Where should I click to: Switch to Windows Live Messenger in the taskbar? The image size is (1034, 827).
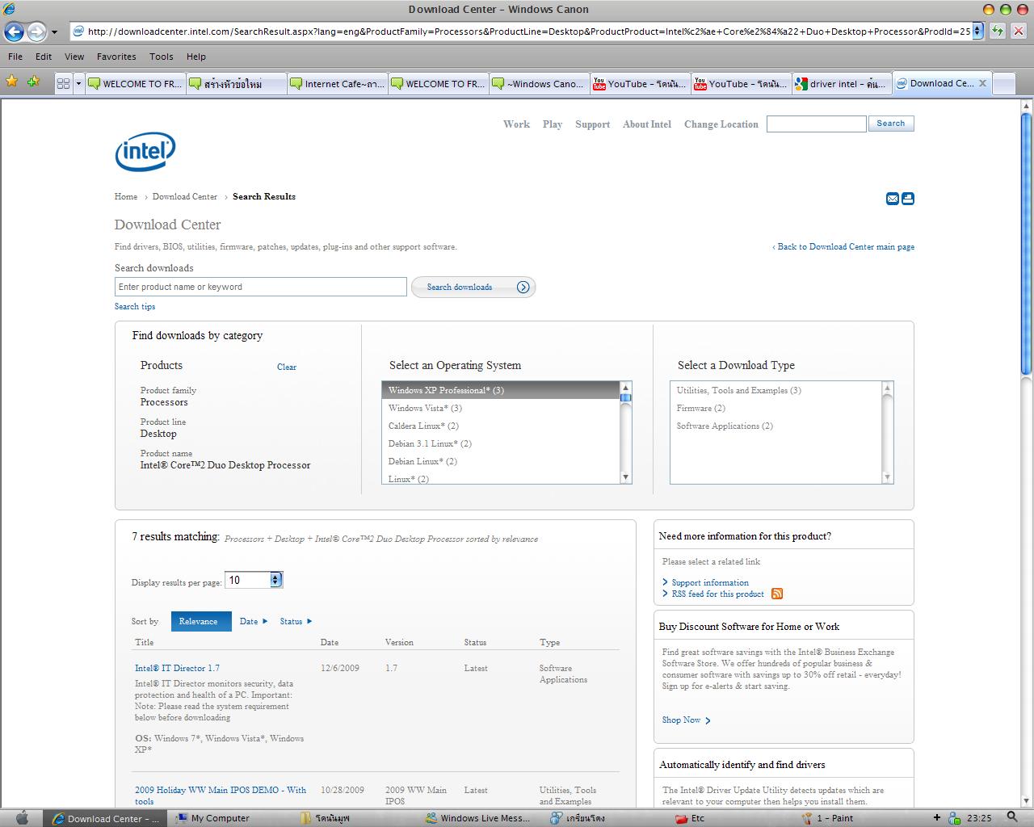[478, 818]
